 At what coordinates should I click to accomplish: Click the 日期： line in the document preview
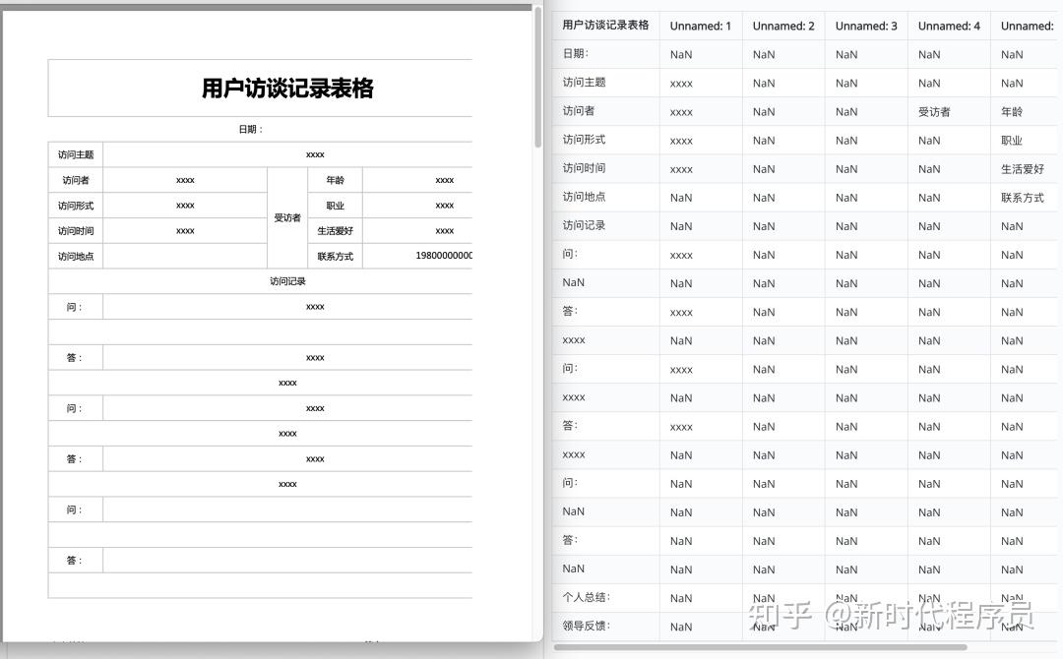coord(250,130)
